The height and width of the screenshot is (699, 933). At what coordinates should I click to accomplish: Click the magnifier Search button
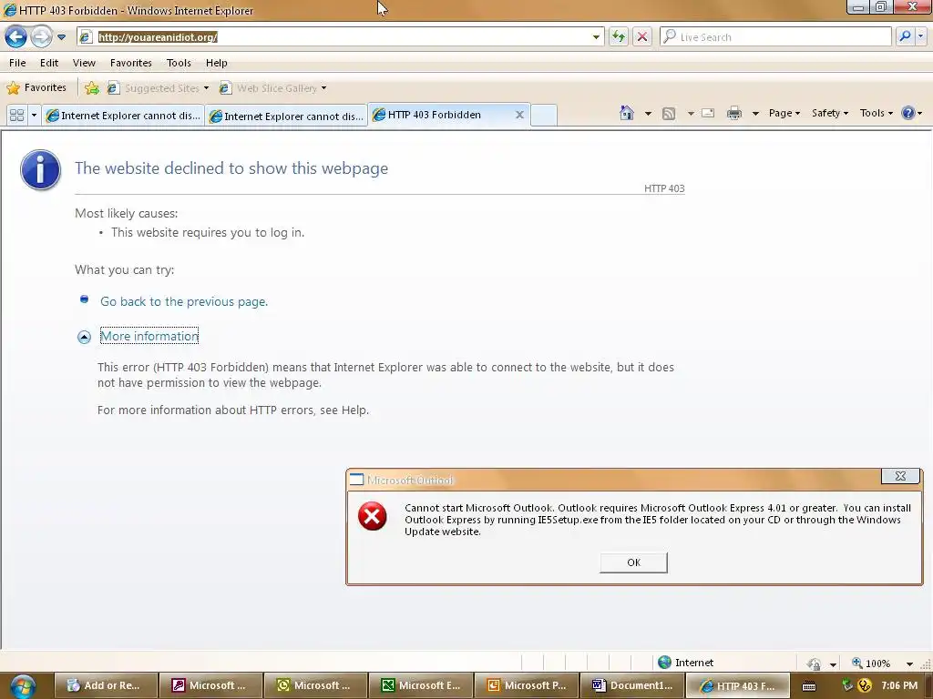(x=905, y=36)
